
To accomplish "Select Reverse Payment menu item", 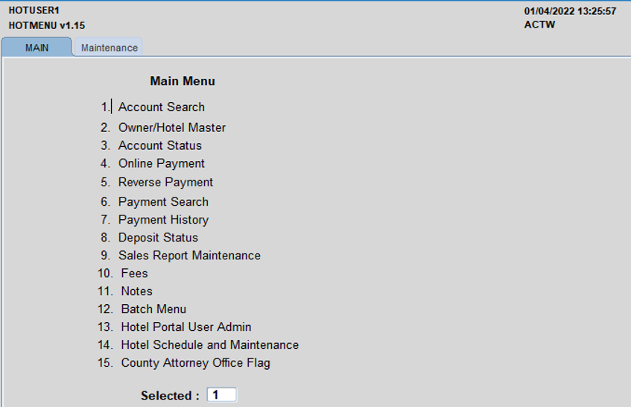I will coord(165,182).
